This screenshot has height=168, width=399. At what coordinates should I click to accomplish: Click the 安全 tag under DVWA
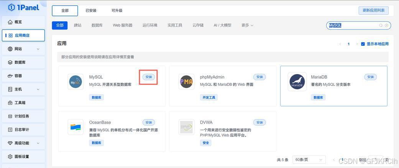(x=205, y=143)
